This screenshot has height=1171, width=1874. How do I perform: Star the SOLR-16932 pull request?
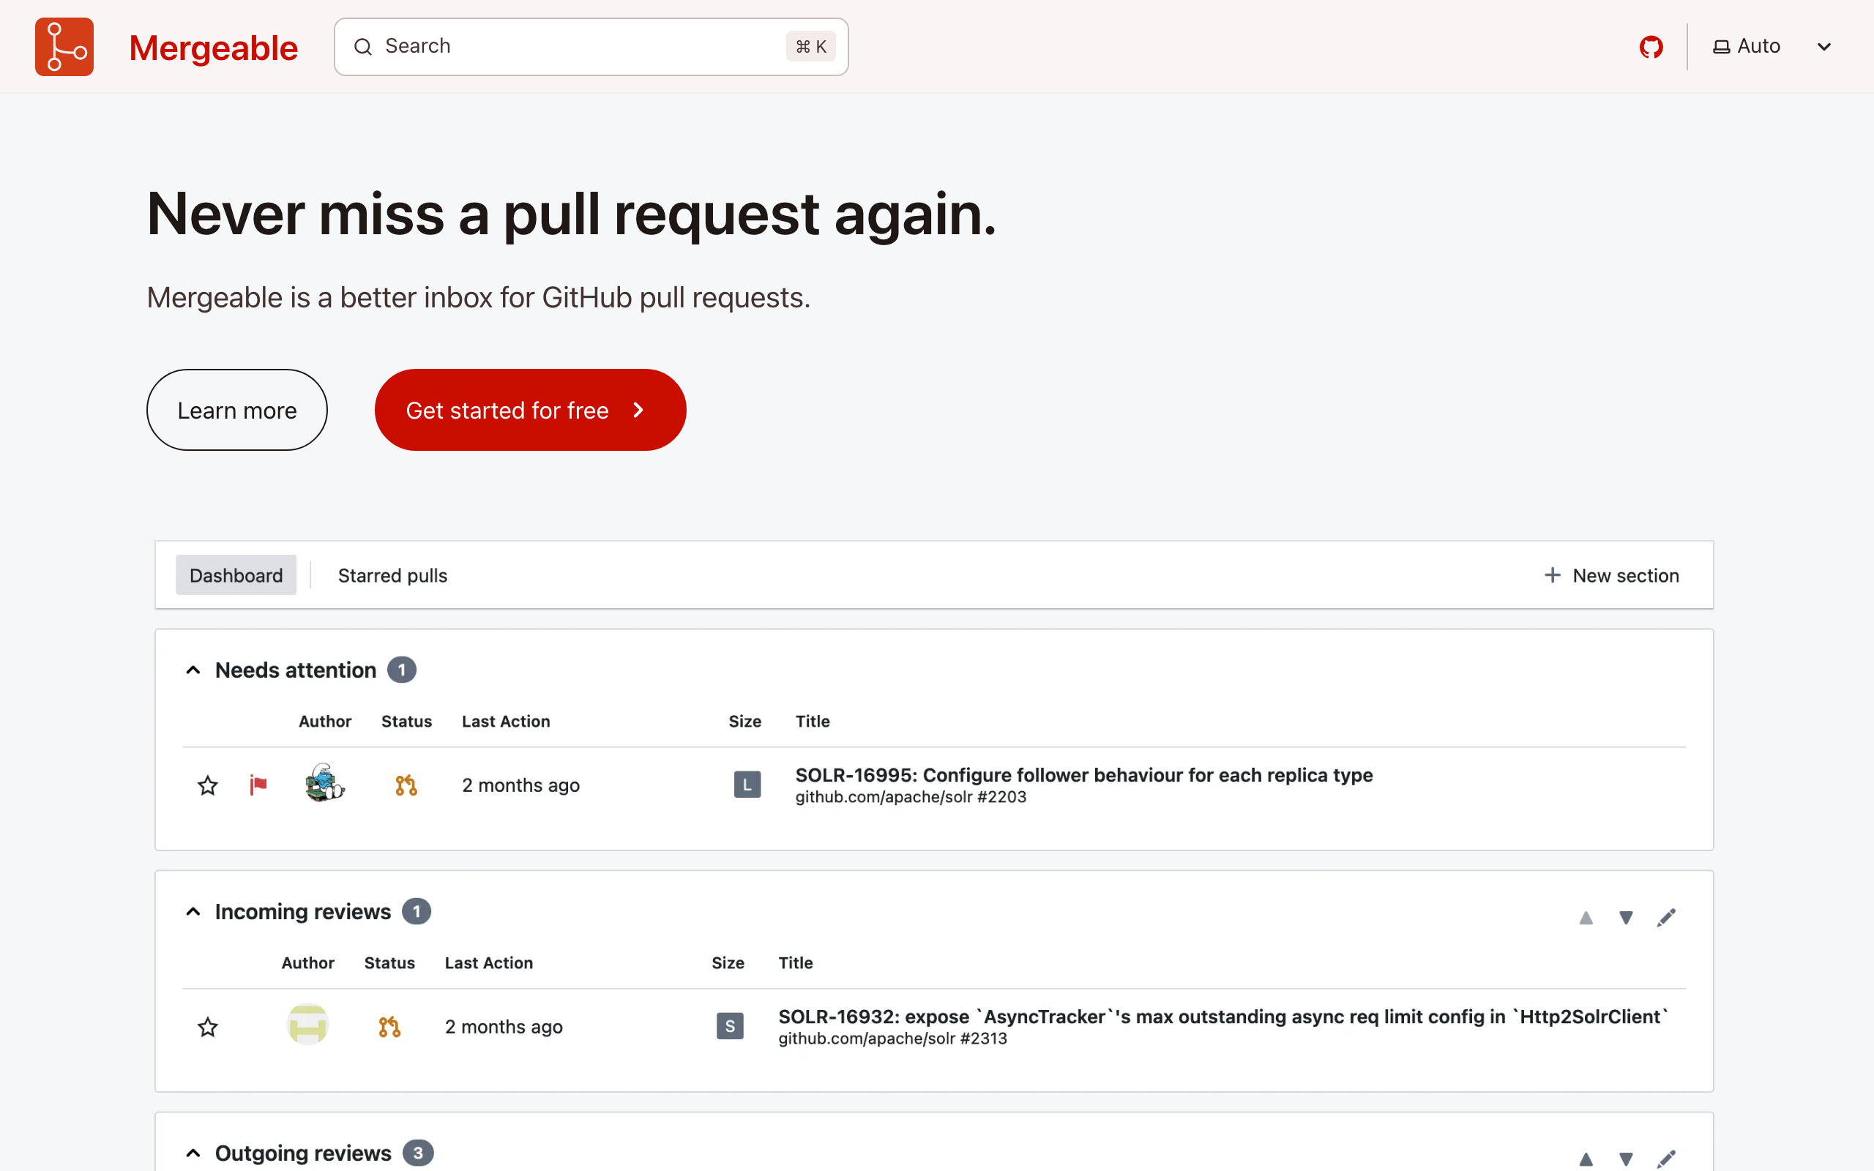pos(208,1027)
